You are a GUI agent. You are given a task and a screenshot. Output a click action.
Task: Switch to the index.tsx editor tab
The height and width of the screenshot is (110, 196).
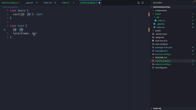(50, 3)
